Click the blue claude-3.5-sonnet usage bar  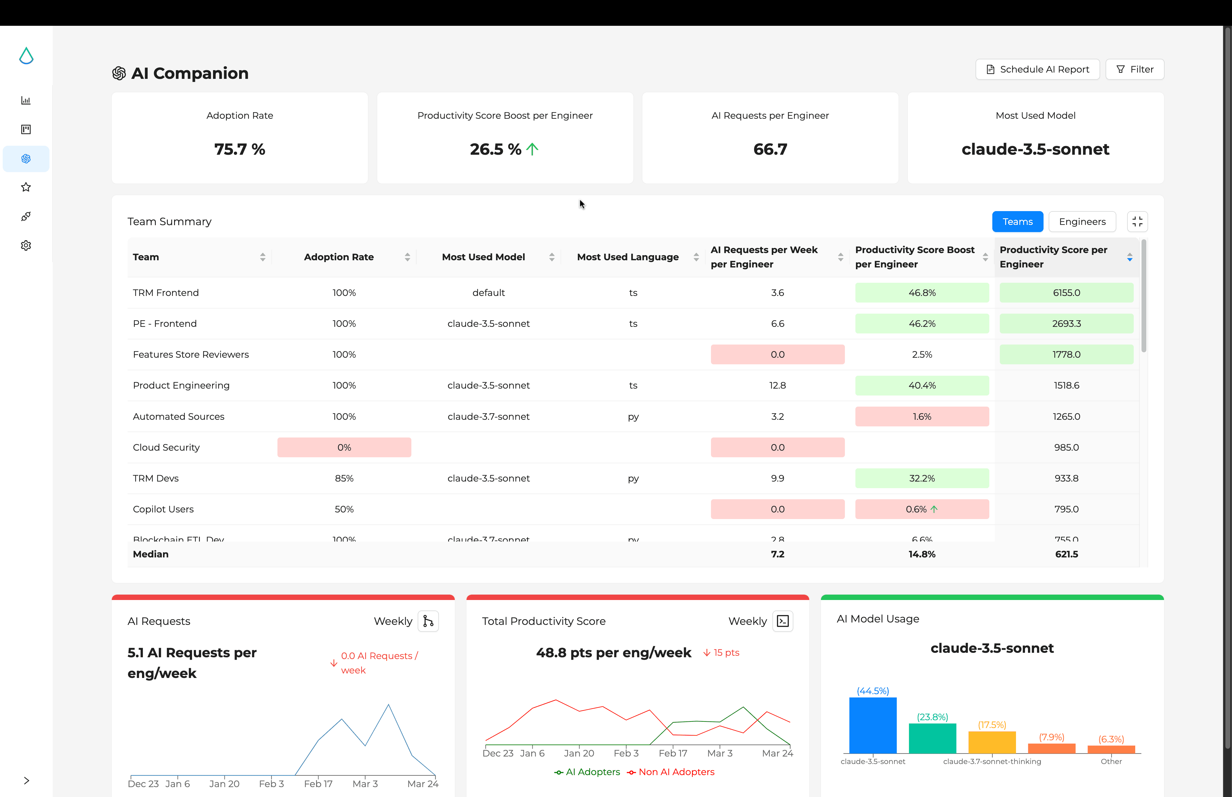(x=873, y=725)
